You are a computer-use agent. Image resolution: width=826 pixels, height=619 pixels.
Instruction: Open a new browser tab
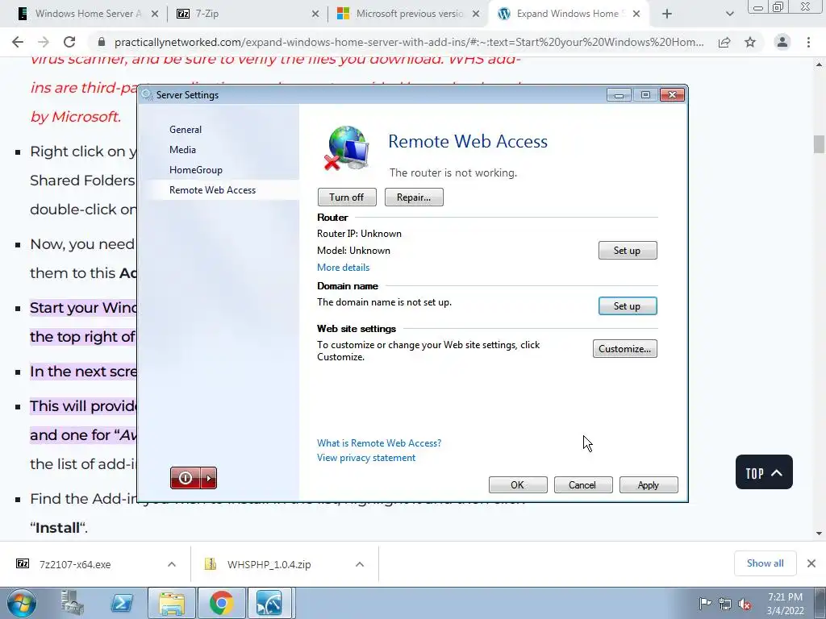[x=667, y=14]
